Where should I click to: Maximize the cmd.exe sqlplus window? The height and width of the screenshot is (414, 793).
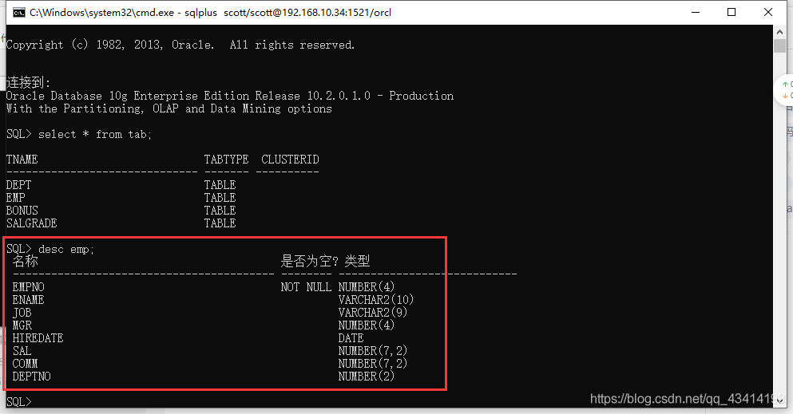pyautogui.click(x=732, y=12)
